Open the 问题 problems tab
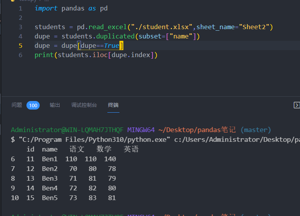 pos(17,105)
